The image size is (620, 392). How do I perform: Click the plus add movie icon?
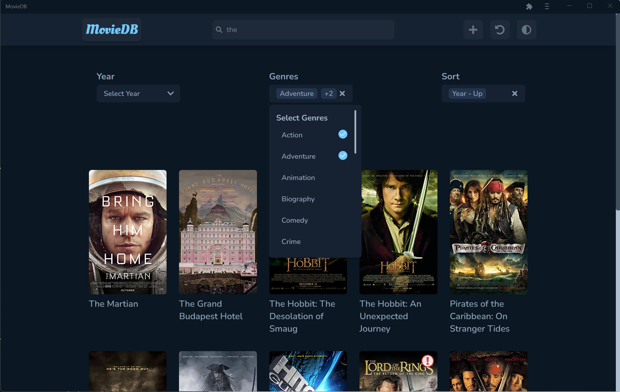coord(473,30)
